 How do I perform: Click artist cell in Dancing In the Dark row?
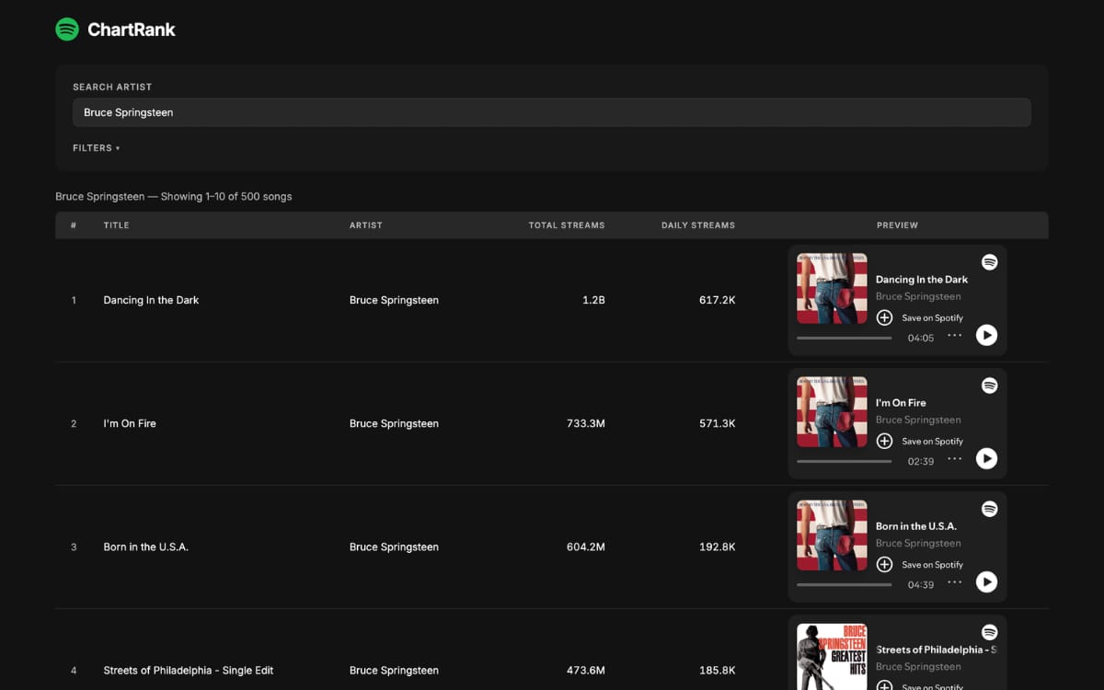point(394,300)
